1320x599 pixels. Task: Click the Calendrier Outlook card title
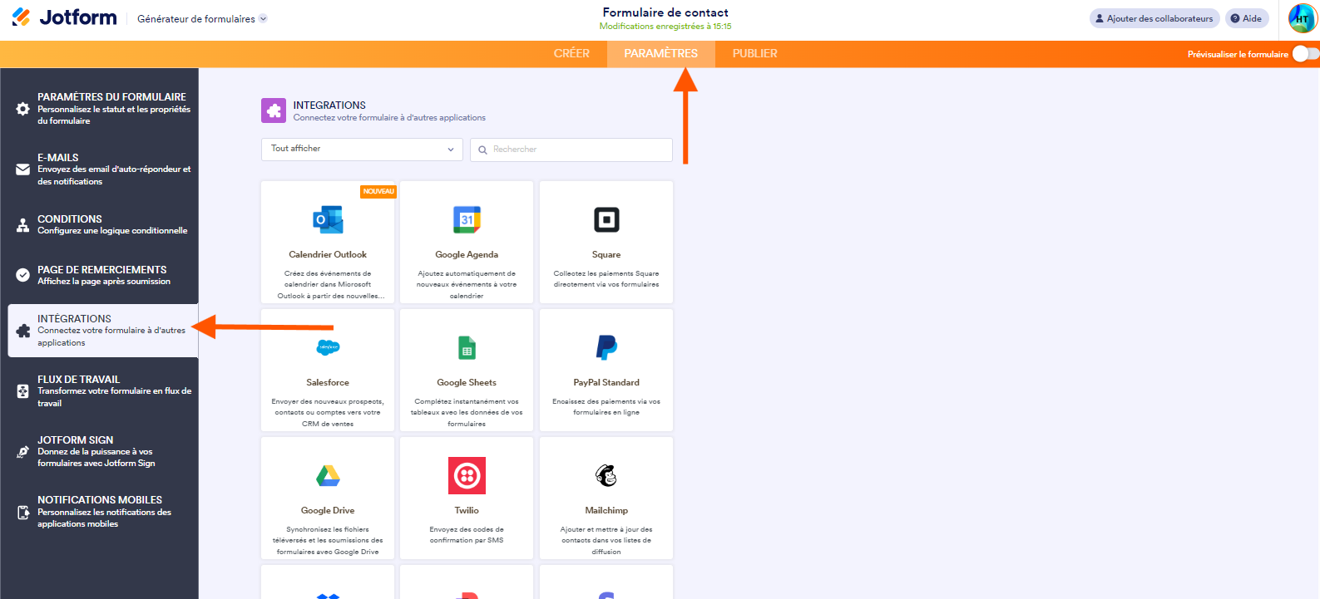[x=328, y=255]
